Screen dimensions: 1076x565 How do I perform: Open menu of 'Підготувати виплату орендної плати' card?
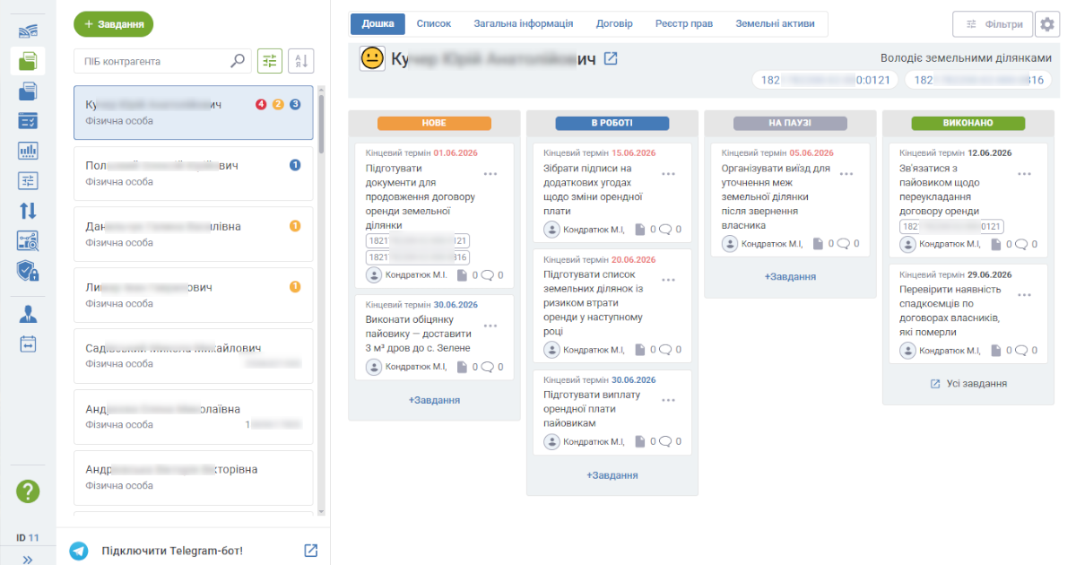668,400
